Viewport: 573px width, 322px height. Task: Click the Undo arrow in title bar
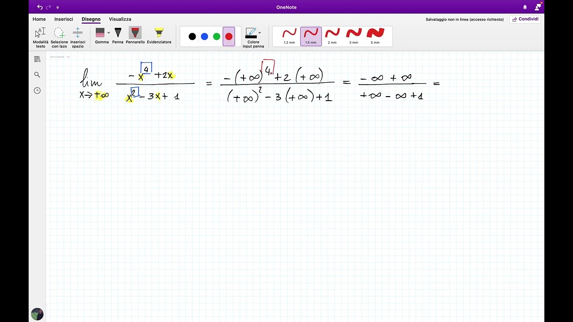coord(40,7)
